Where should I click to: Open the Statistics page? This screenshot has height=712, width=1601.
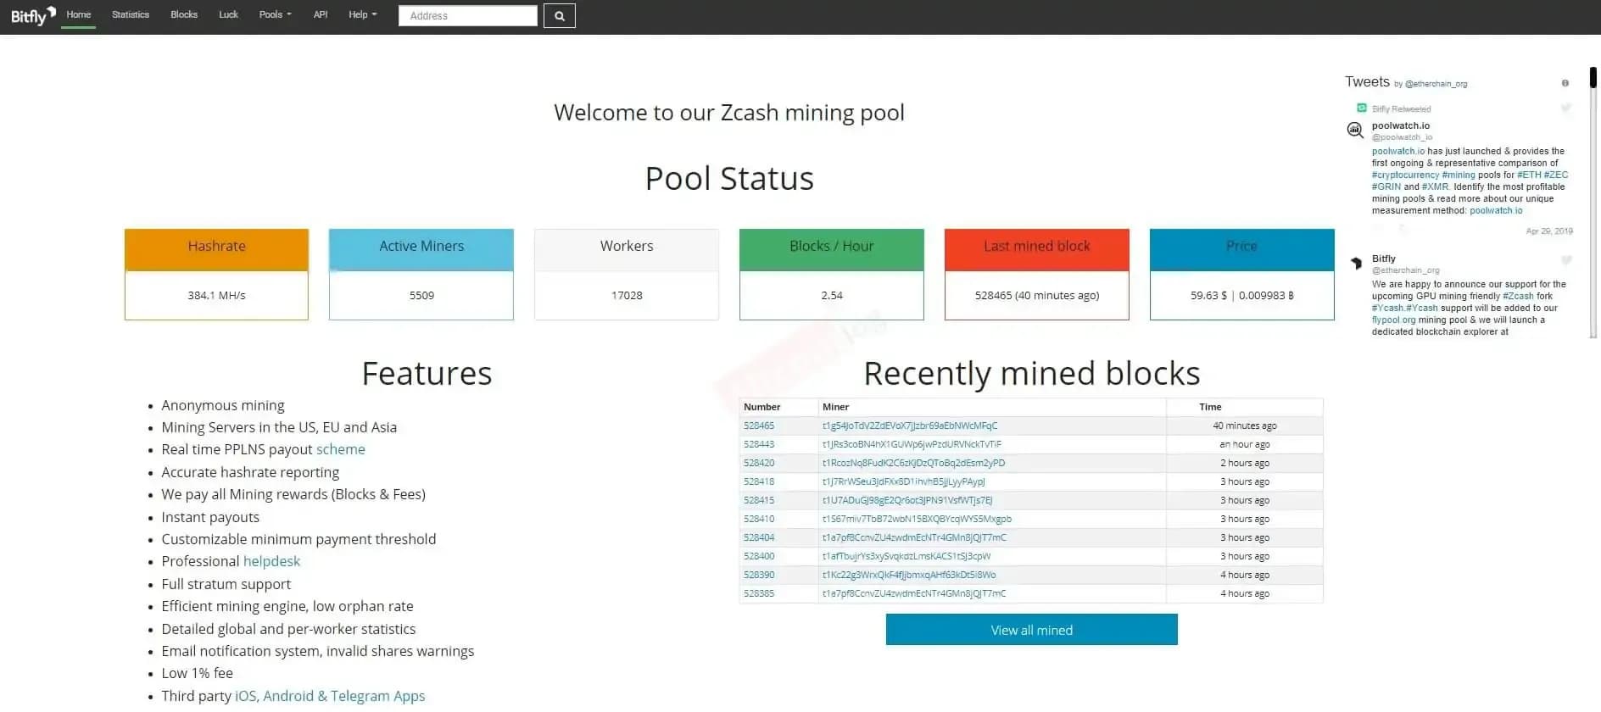(131, 14)
